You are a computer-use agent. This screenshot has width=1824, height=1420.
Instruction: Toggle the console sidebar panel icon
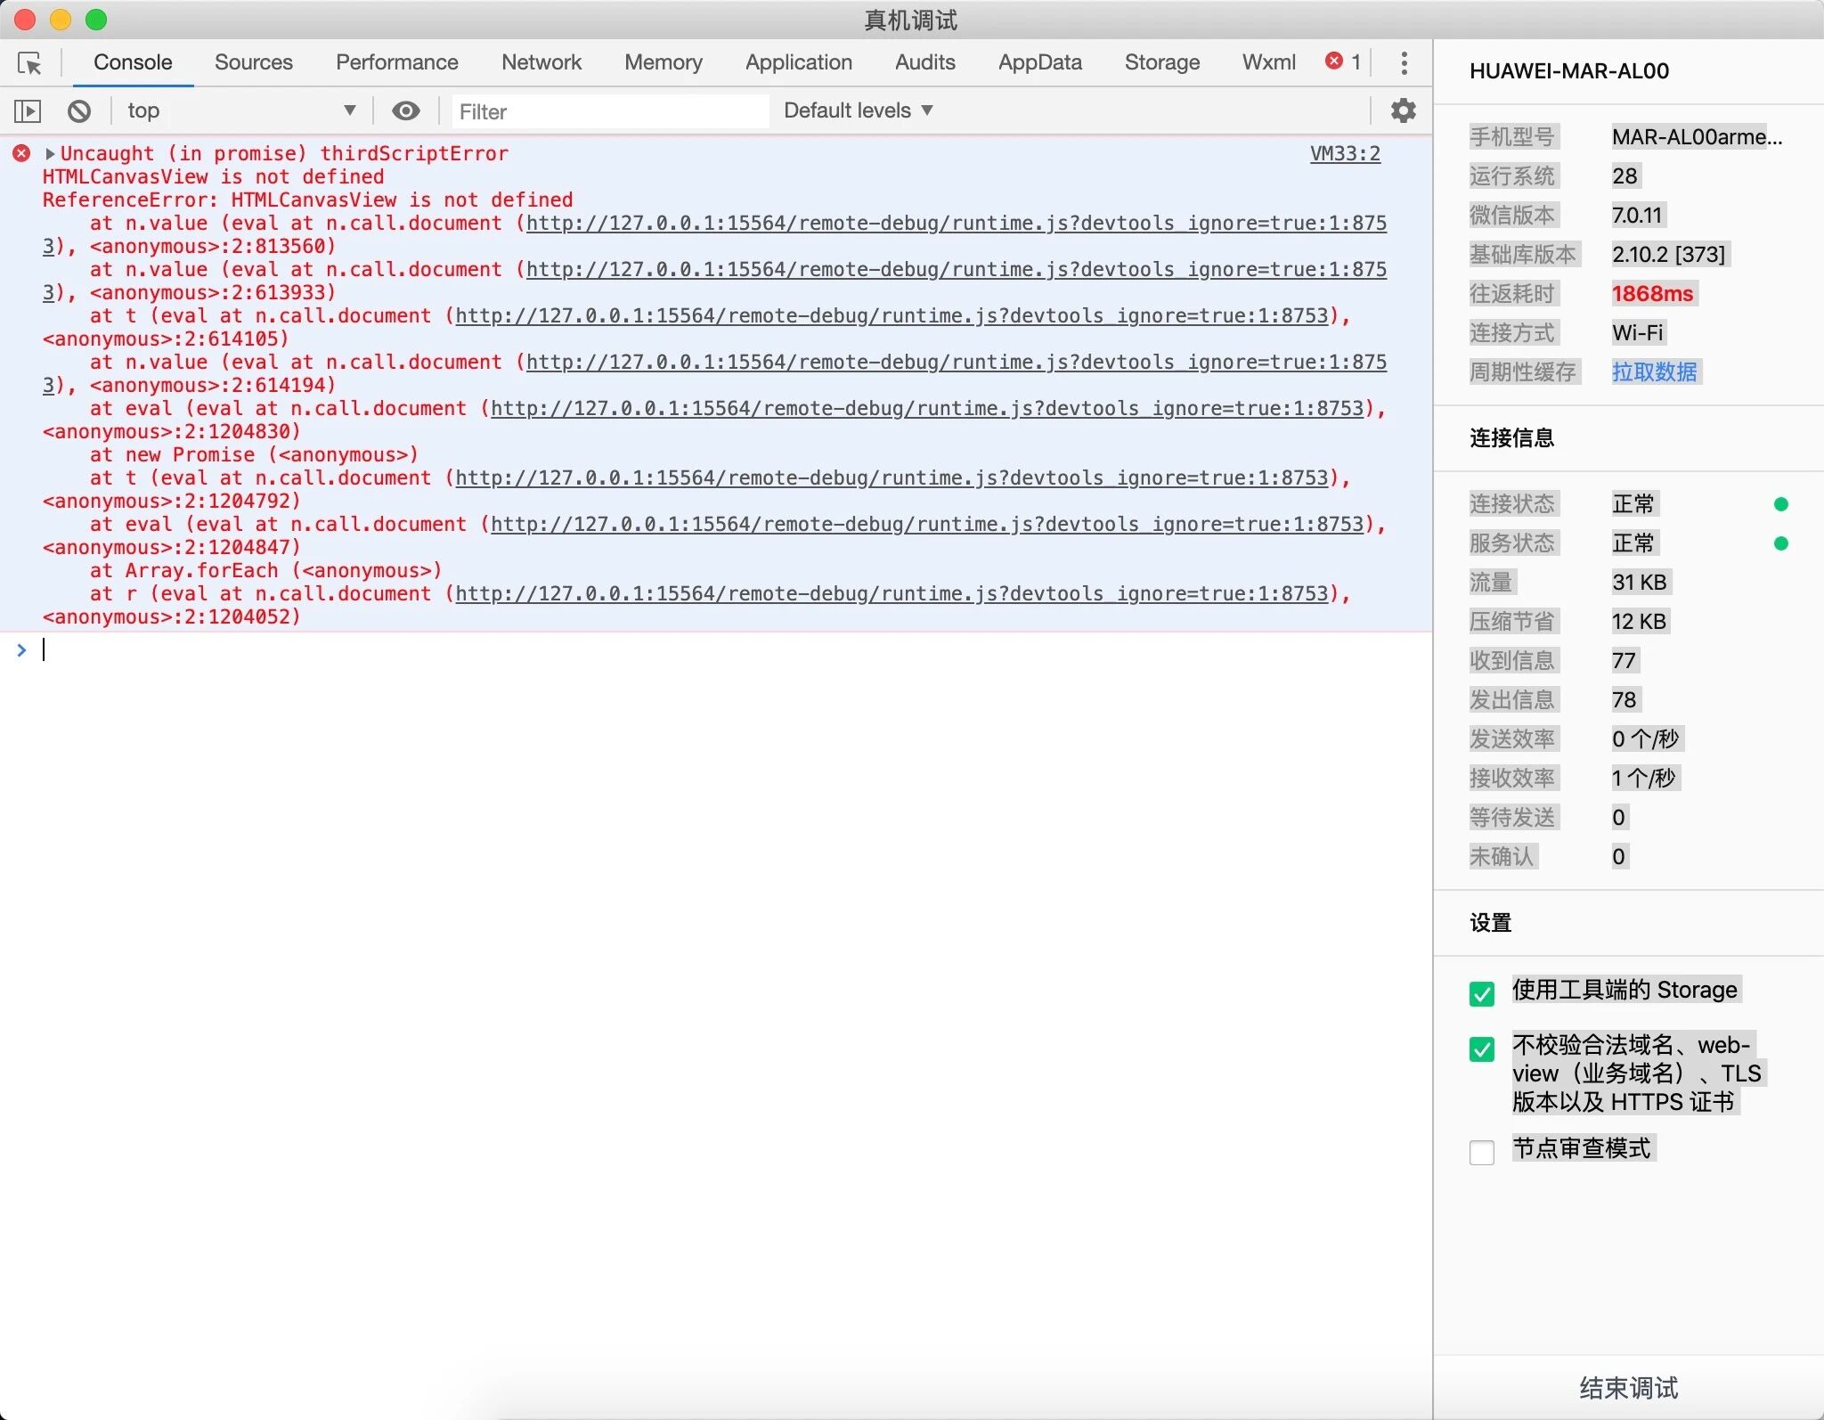[x=28, y=110]
